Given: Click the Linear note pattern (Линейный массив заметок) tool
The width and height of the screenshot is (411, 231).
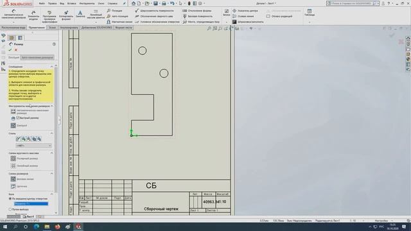Looking at the screenshot, I should [x=96, y=14].
